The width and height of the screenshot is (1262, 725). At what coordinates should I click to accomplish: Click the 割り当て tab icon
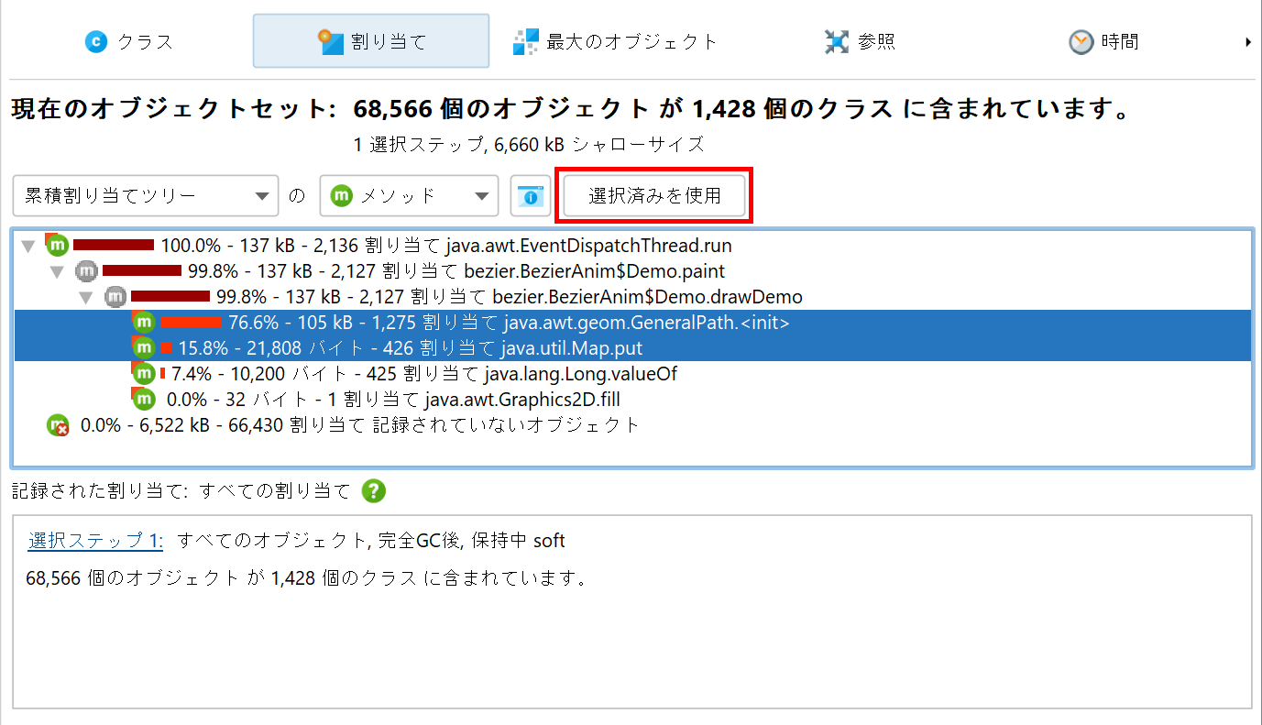[331, 41]
